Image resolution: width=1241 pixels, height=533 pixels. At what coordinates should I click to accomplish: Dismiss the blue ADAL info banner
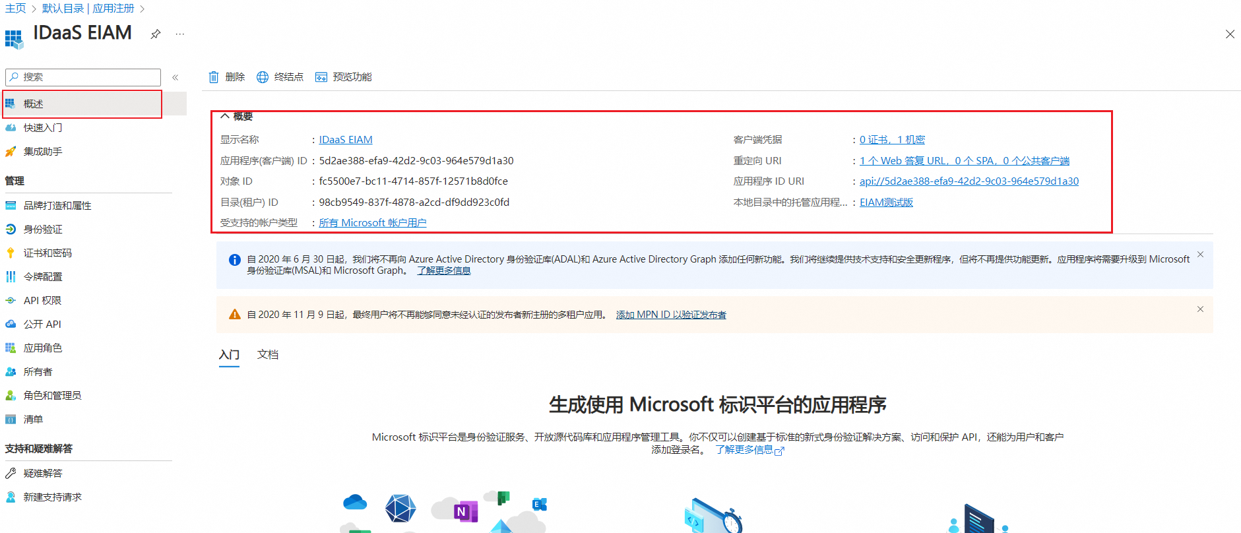pyautogui.click(x=1200, y=255)
